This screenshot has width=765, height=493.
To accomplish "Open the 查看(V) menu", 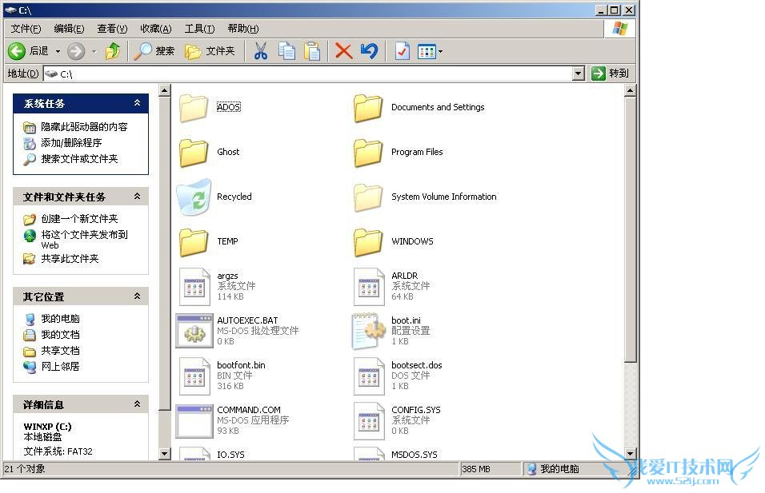I will pos(112,29).
